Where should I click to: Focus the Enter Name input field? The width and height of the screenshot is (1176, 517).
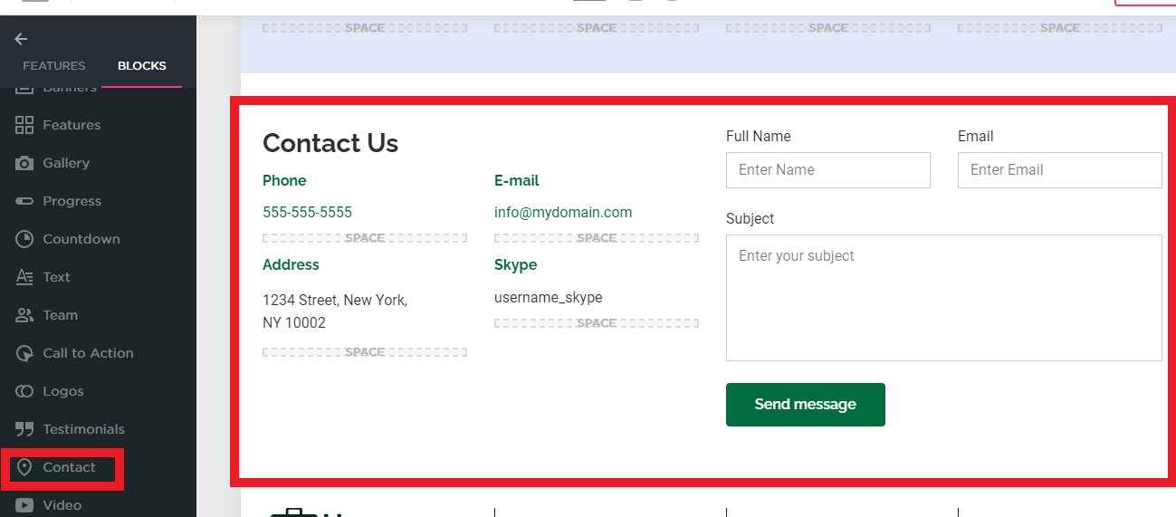click(x=828, y=170)
